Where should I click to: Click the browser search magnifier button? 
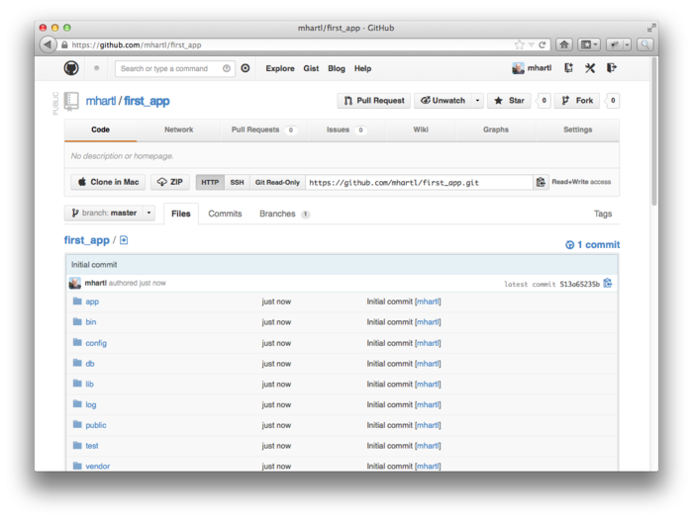[x=645, y=44]
